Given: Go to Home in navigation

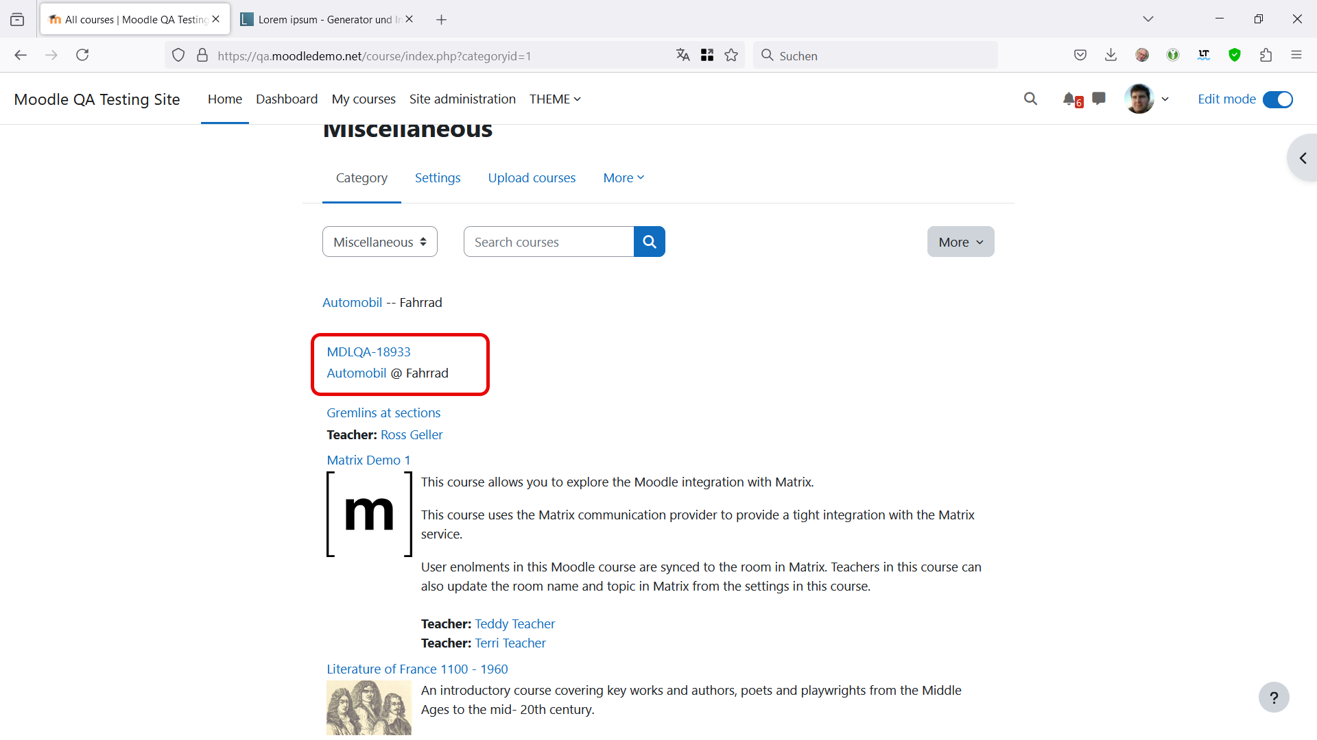Looking at the screenshot, I should coord(225,99).
